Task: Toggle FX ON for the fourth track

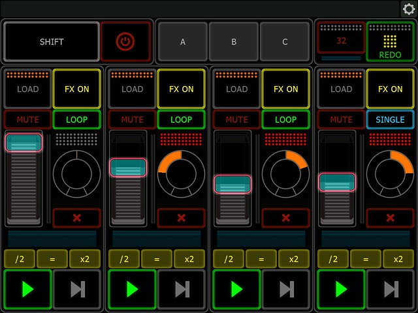Action: (x=391, y=89)
